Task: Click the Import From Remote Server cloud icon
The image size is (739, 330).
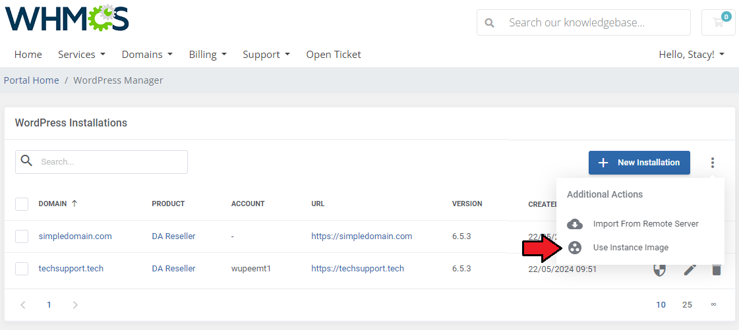Action: [574, 224]
